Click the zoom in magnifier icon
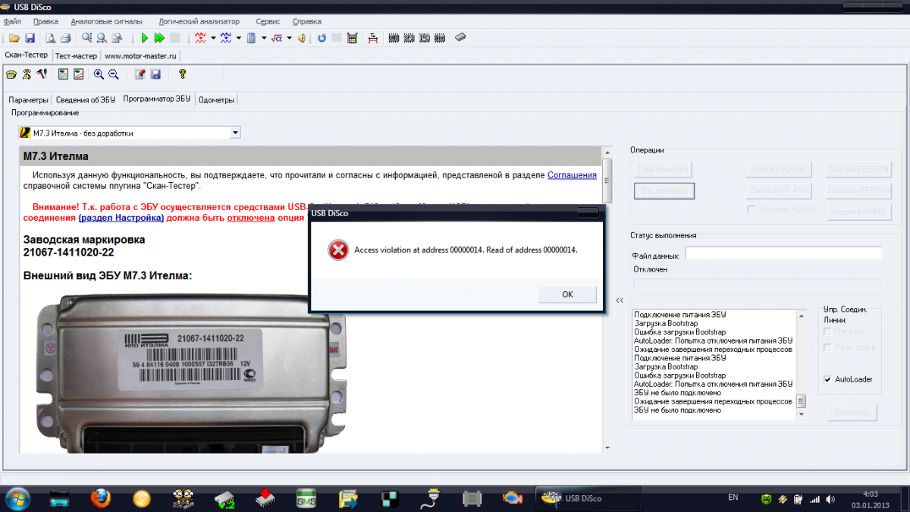This screenshot has width=910, height=512. click(x=99, y=74)
